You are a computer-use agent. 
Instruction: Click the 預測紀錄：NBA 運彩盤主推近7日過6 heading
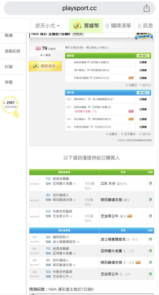[x=61, y=289]
